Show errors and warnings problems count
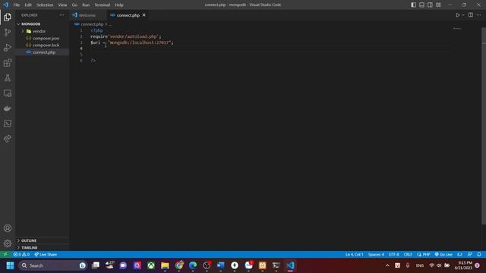This screenshot has height=273, width=486. (21, 255)
